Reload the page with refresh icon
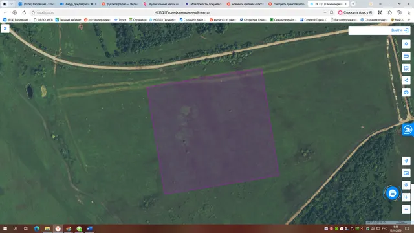The height and width of the screenshot is (233, 414). pos(24,12)
